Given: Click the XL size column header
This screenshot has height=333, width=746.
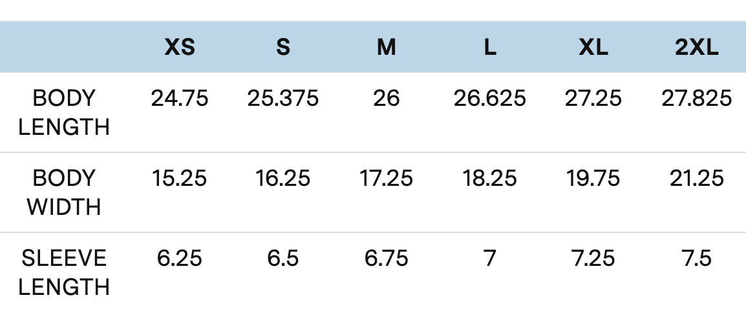Looking at the screenshot, I should 593,48.
